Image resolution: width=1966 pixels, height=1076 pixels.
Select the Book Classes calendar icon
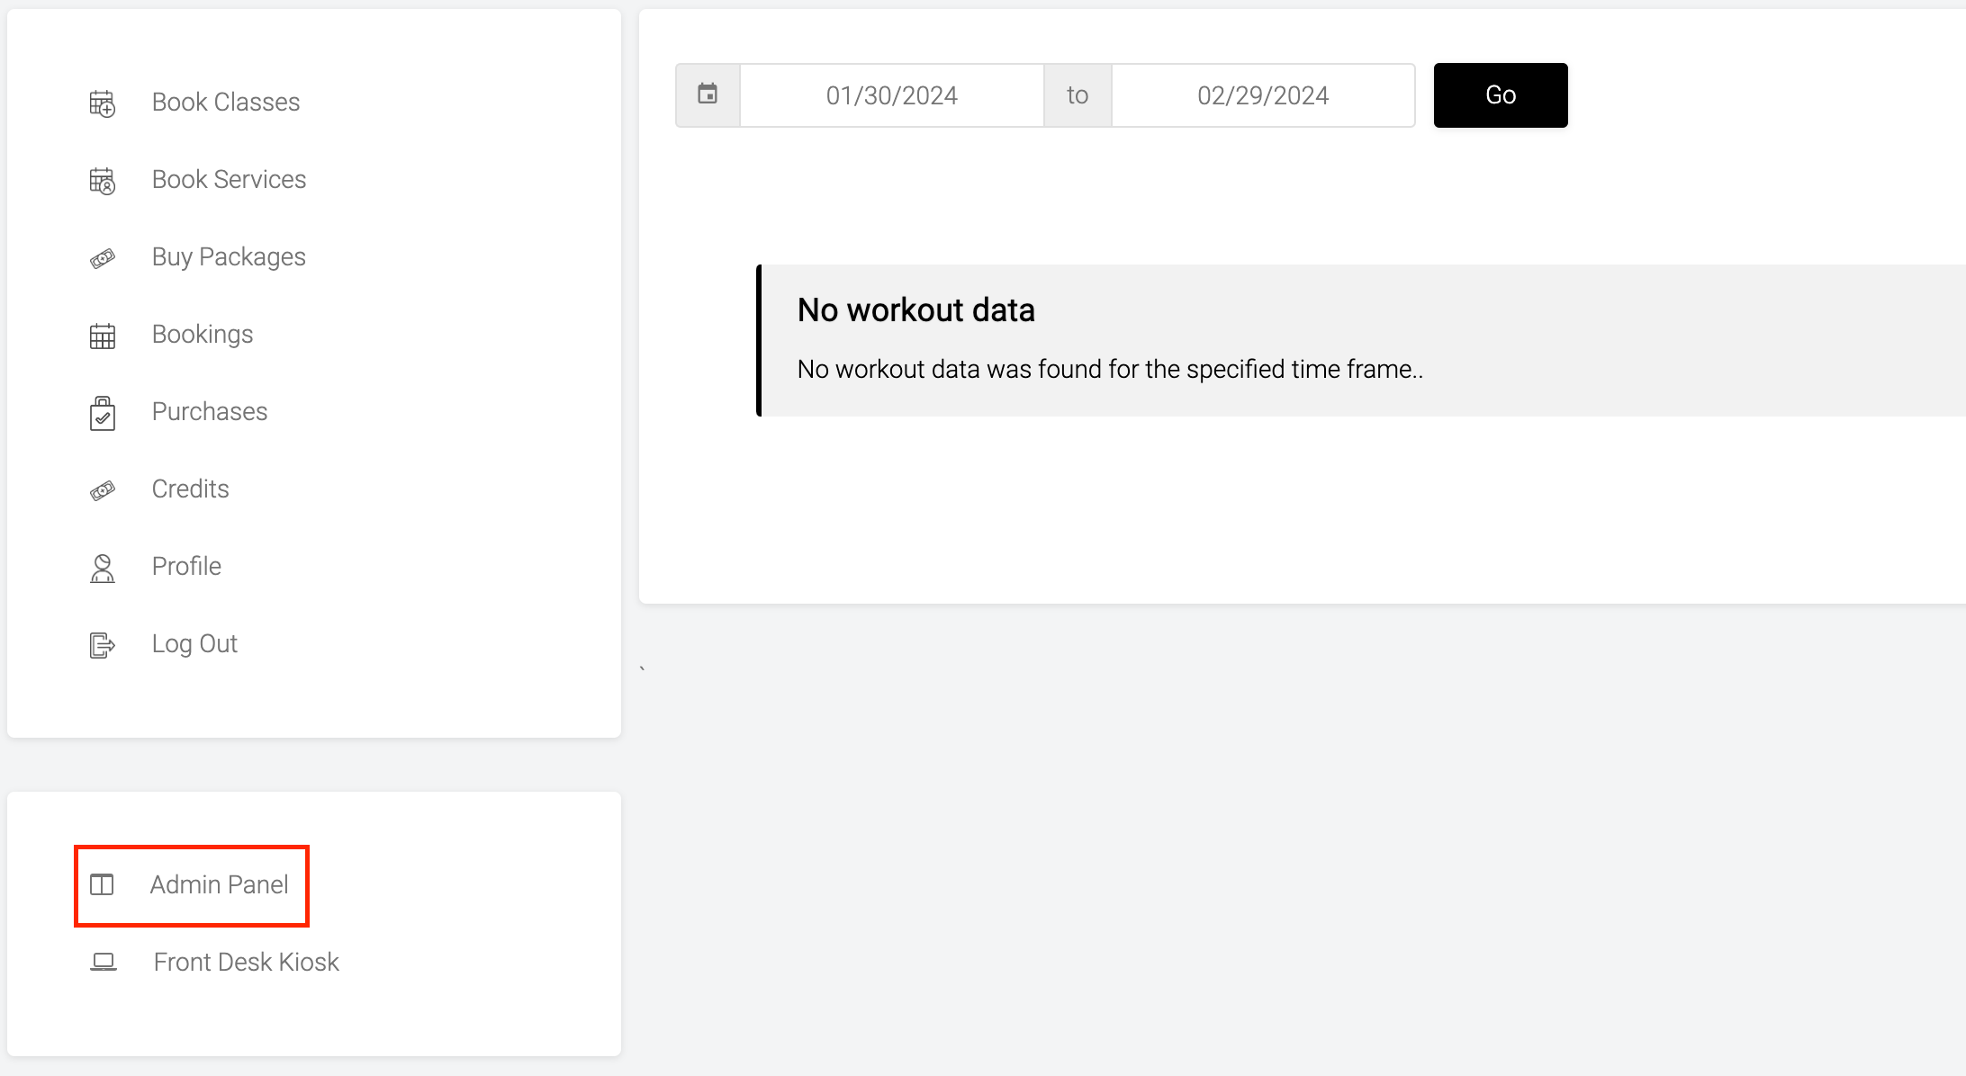pyautogui.click(x=102, y=103)
